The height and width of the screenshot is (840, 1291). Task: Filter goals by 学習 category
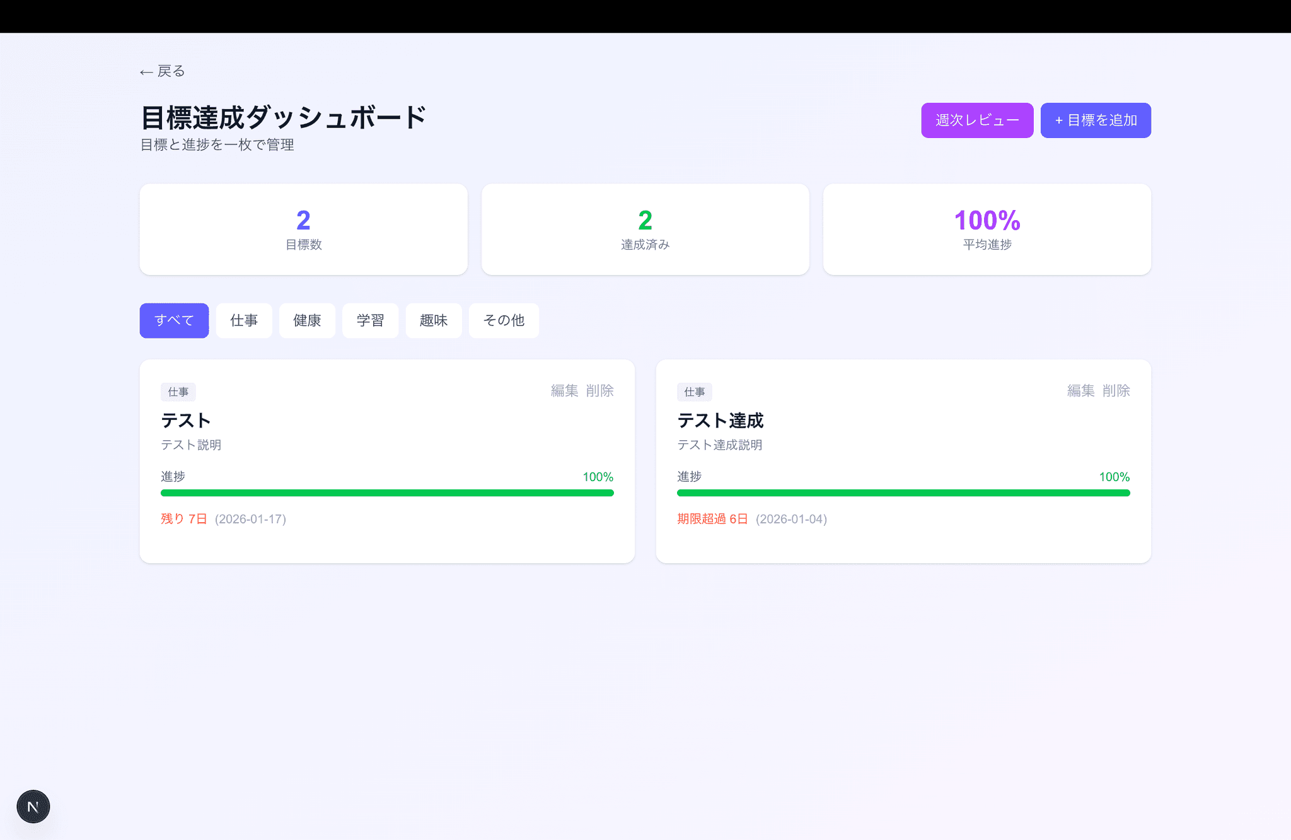click(x=370, y=320)
